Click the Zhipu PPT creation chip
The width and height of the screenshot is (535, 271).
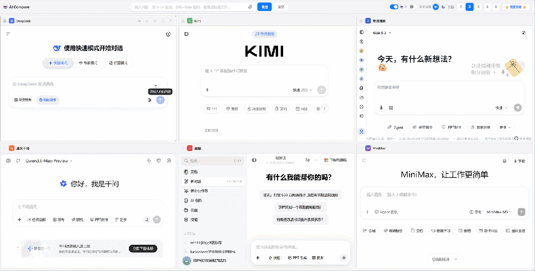point(451,127)
